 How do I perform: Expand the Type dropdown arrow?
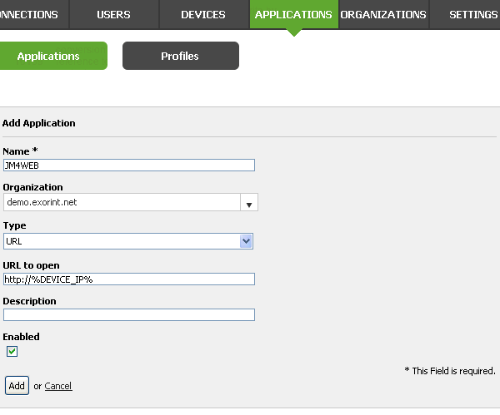246,241
